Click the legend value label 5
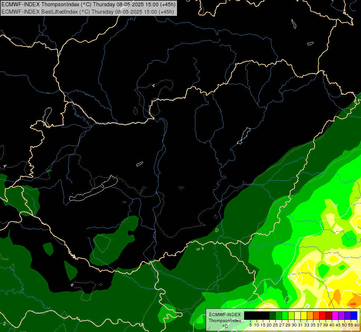This screenshot has height=332, width=361. pyautogui.click(x=250, y=325)
